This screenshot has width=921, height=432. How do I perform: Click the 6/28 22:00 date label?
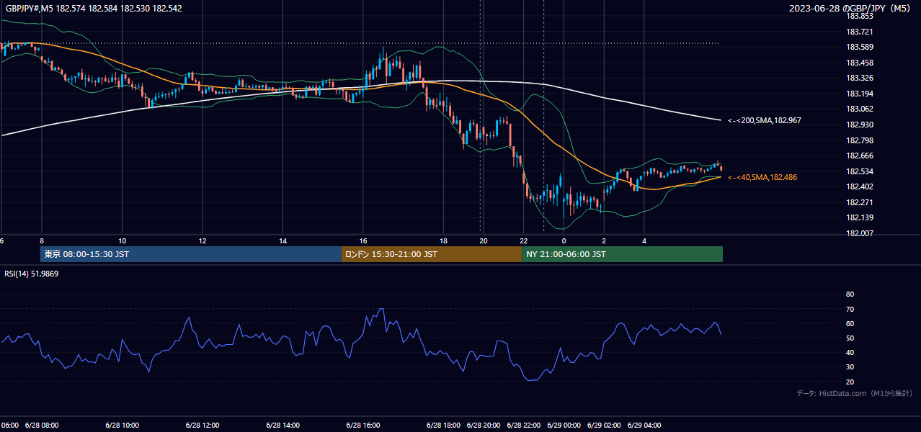(524, 425)
